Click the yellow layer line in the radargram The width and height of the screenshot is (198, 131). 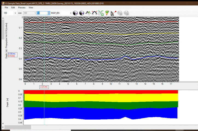point(101,33)
